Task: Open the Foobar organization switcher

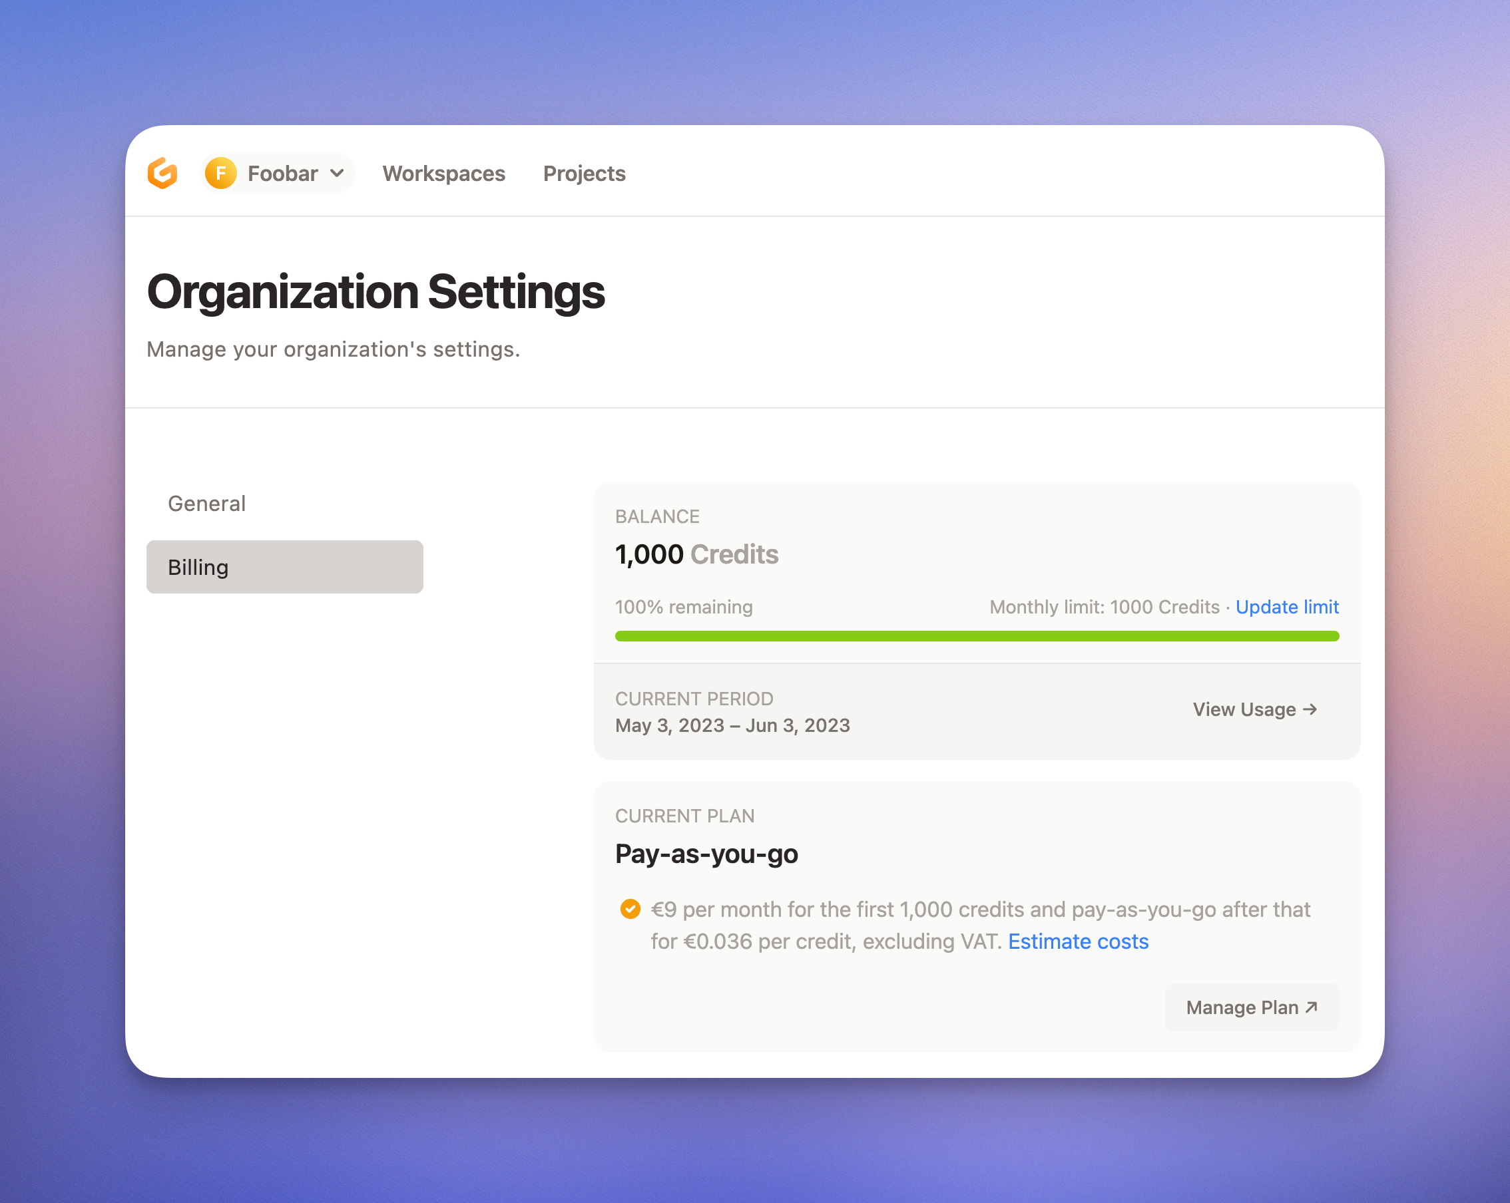Action: coord(282,173)
